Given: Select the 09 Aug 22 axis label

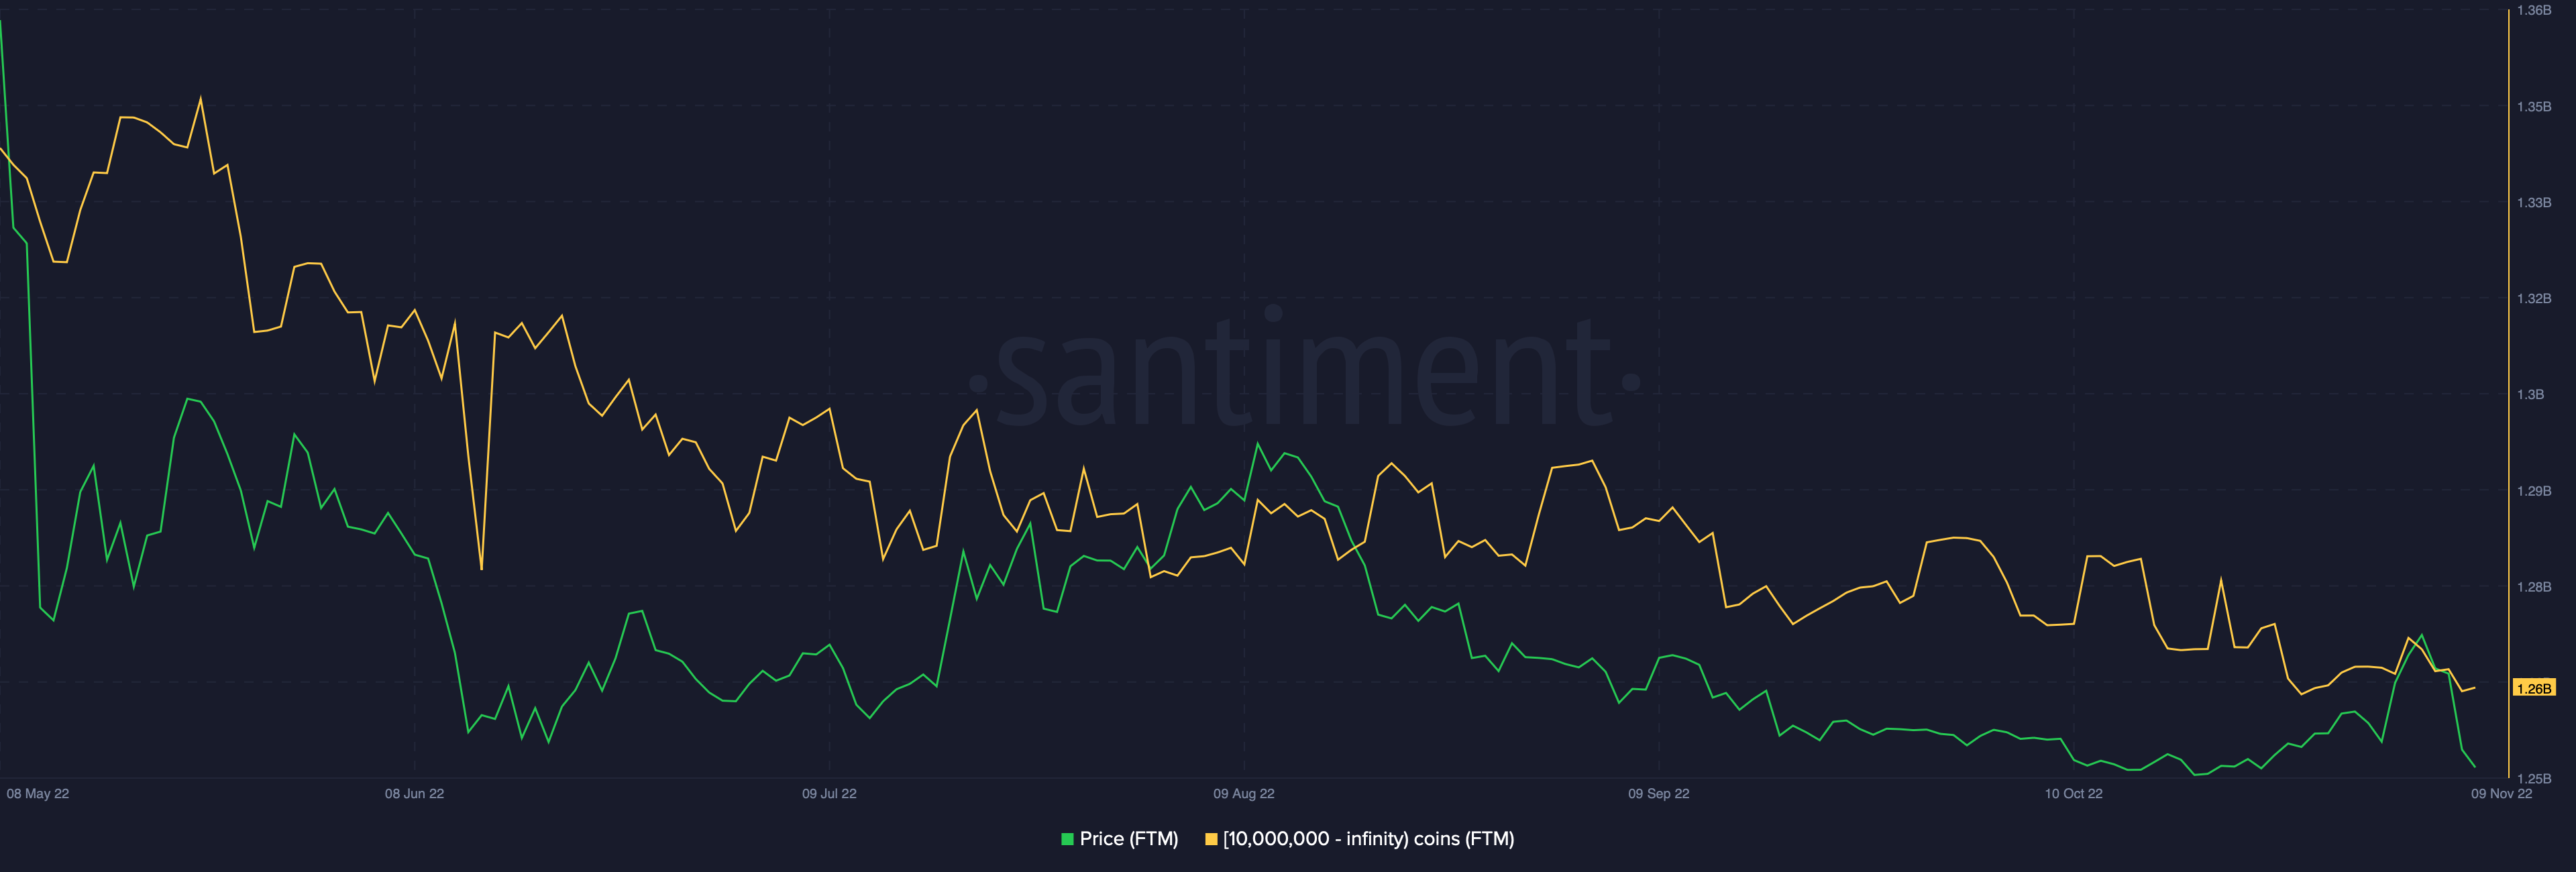Looking at the screenshot, I should coord(1243,794).
